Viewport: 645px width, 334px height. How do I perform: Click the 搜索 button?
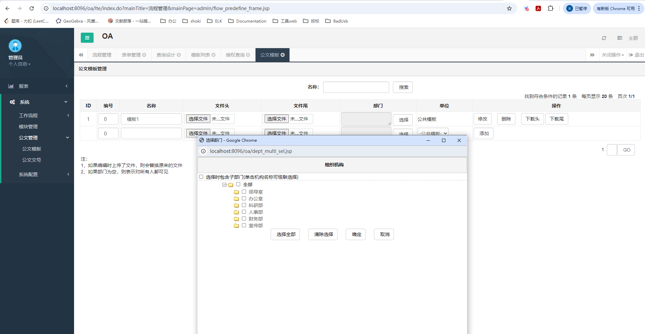(x=403, y=87)
